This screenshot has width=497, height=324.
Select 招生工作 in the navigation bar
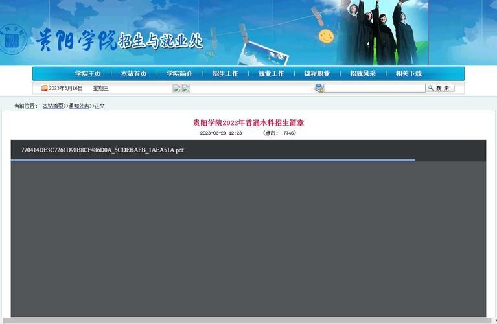pyautogui.click(x=225, y=74)
